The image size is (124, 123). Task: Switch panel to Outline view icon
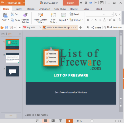pyautogui.click(x=3, y=34)
